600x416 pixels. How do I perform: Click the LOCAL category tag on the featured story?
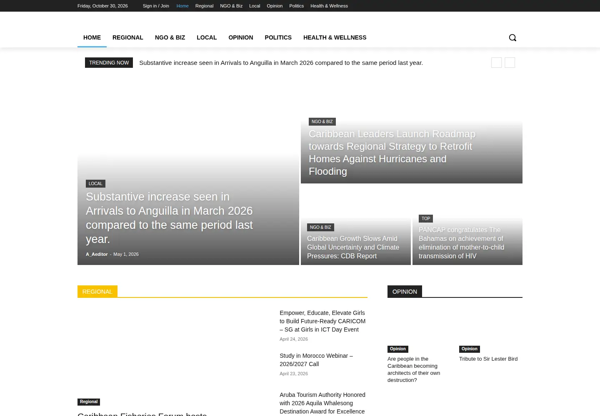click(x=95, y=183)
